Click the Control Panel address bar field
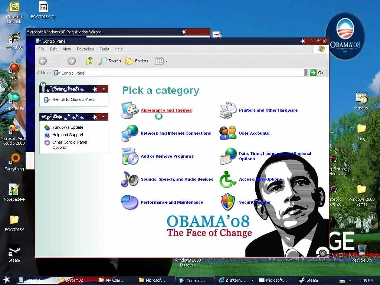 179,73
